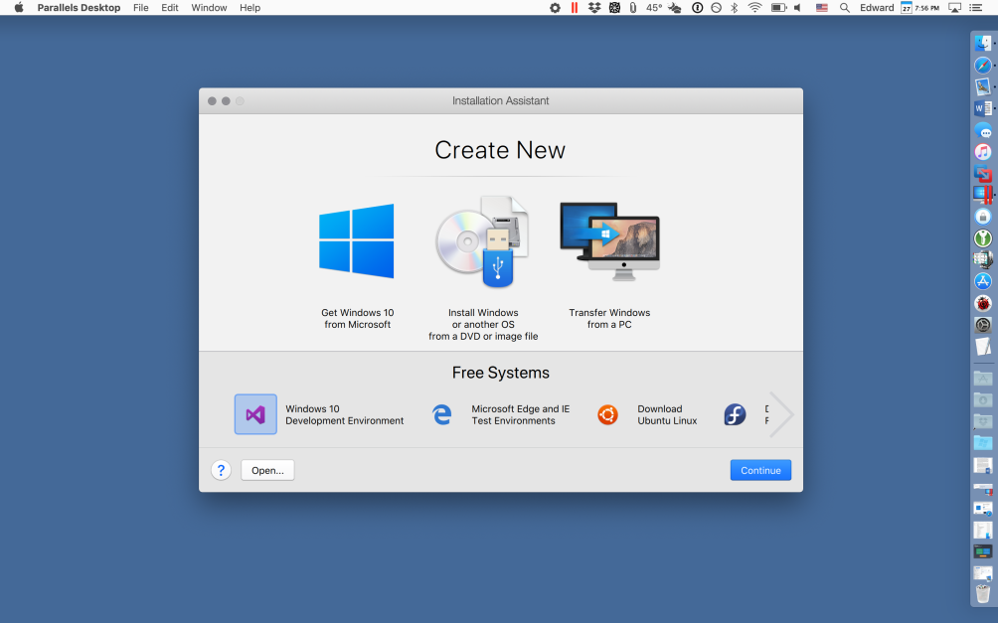
Task: Click the Free Systems heading text
Action: (x=501, y=373)
